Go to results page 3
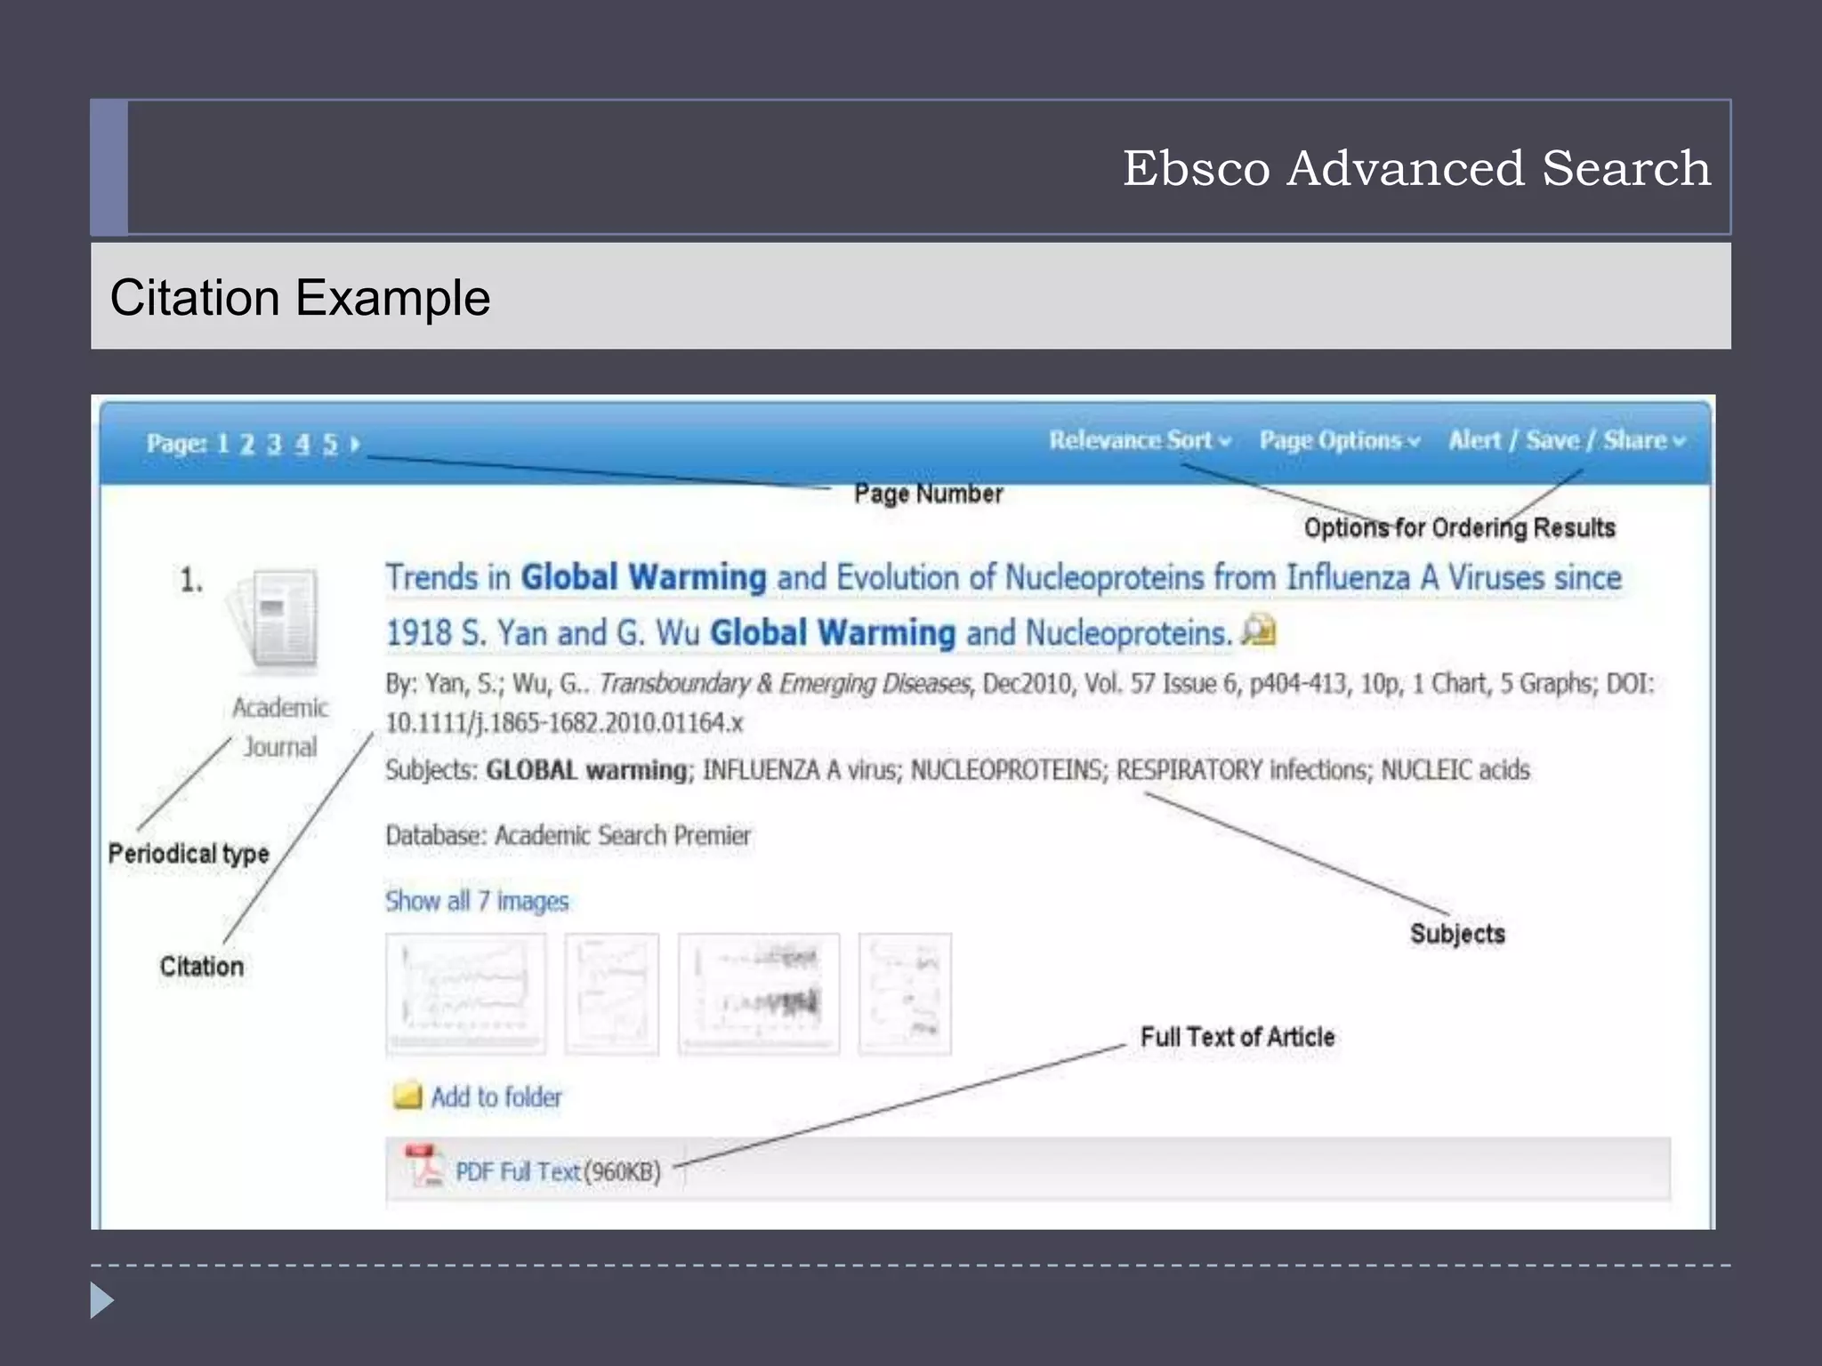 [x=275, y=444]
